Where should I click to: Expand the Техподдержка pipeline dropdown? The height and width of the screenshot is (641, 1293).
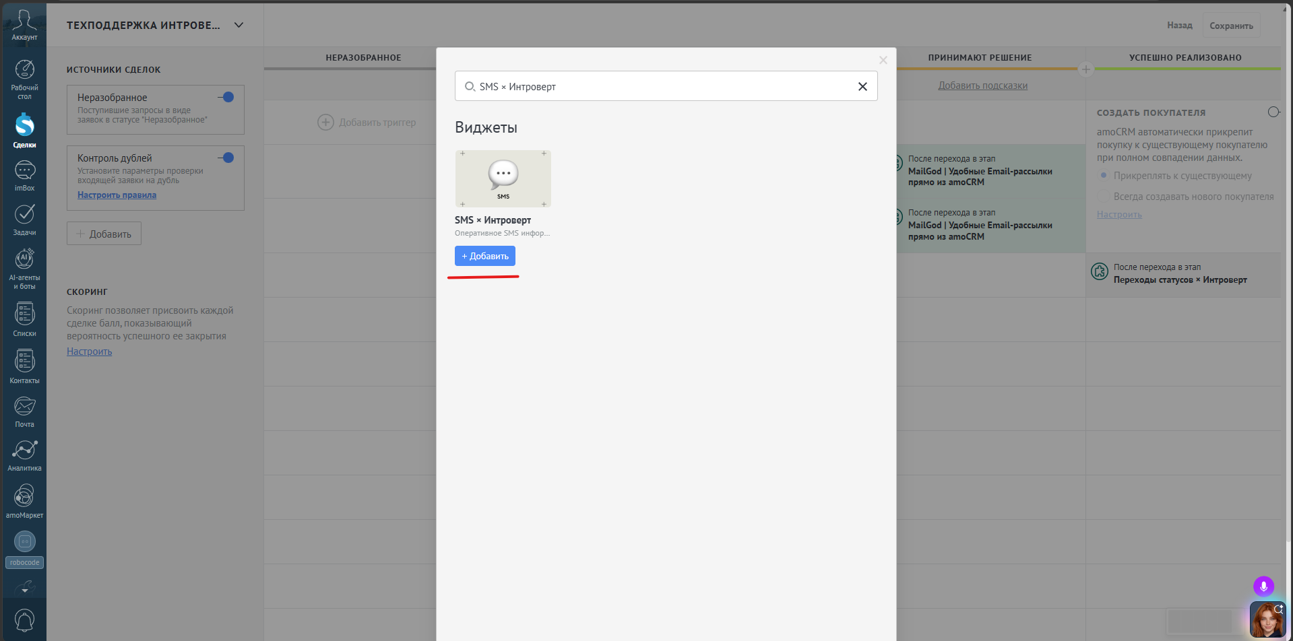pos(239,25)
